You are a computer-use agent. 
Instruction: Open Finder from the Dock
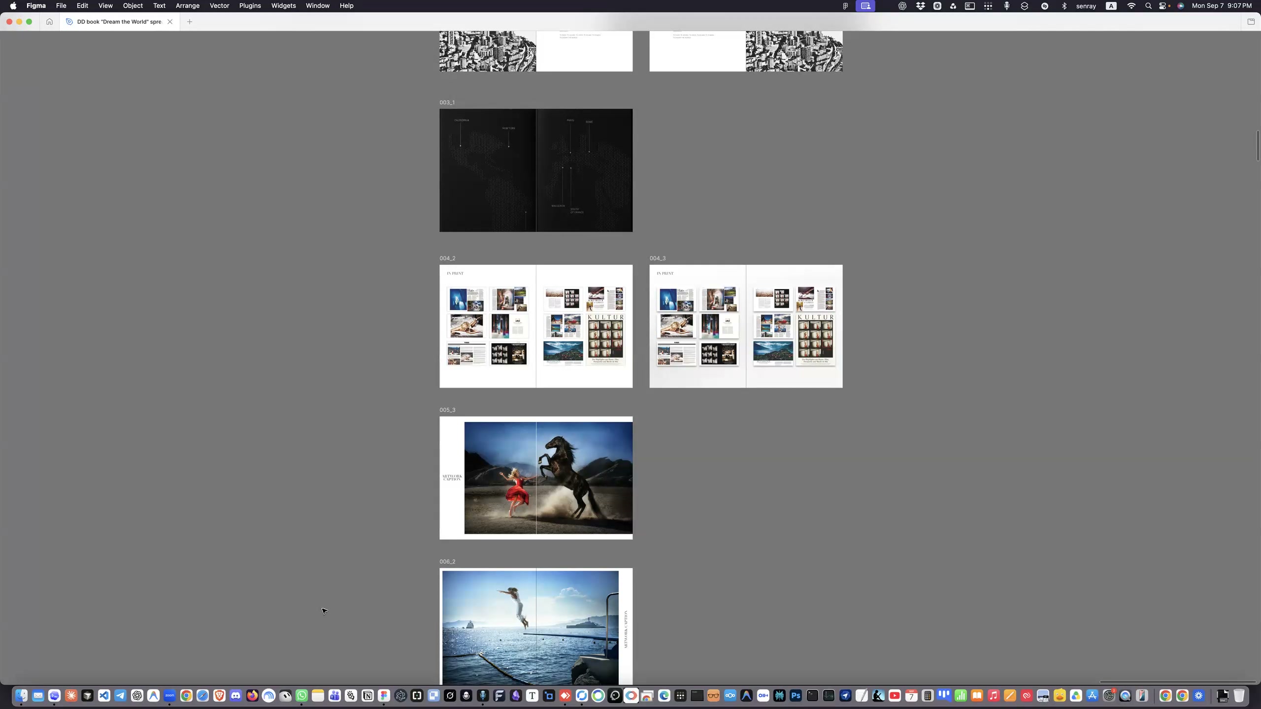coord(21,695)
